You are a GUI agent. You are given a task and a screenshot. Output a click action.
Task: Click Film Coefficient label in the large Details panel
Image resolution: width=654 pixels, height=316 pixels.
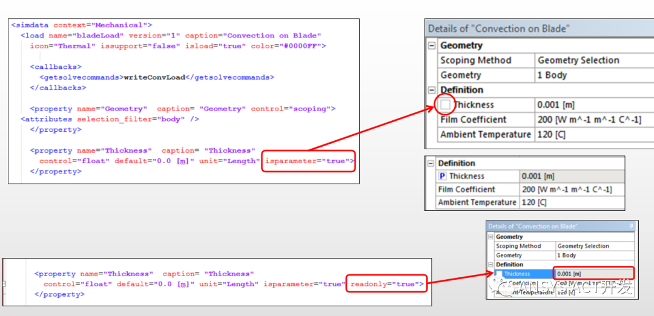click(474, 120)
